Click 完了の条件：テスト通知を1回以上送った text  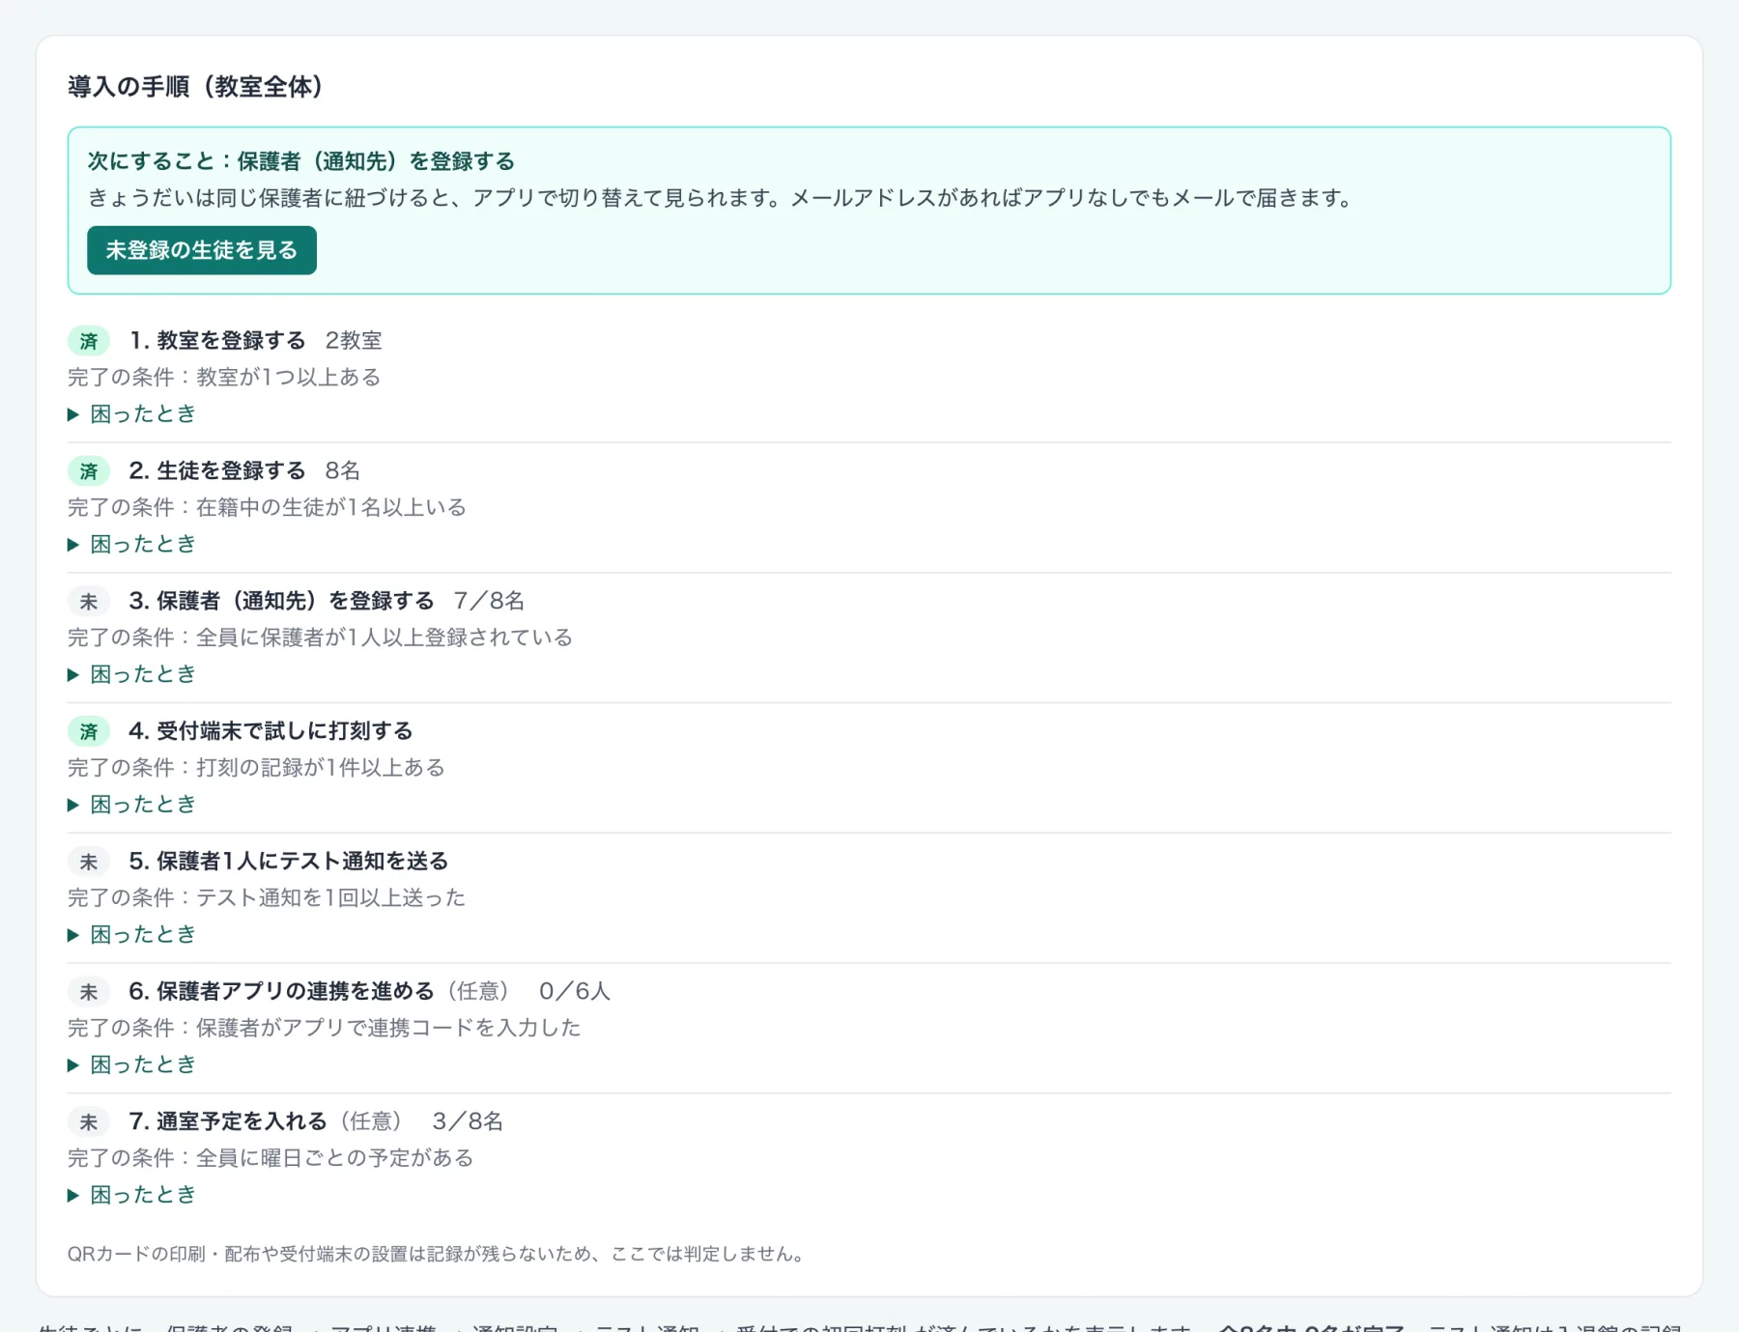267,897
